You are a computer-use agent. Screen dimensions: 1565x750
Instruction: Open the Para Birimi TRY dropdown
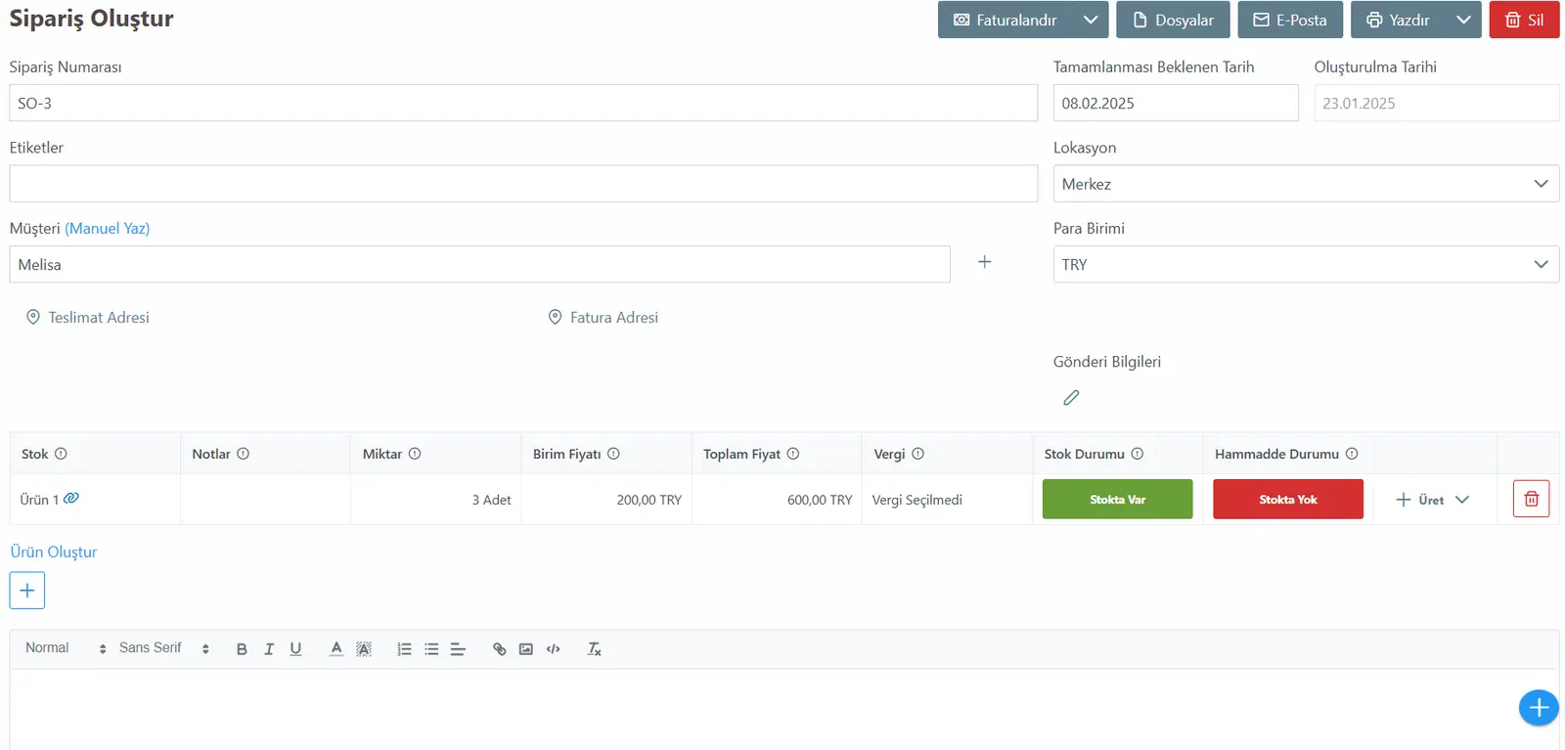[x=1306, y=264]
